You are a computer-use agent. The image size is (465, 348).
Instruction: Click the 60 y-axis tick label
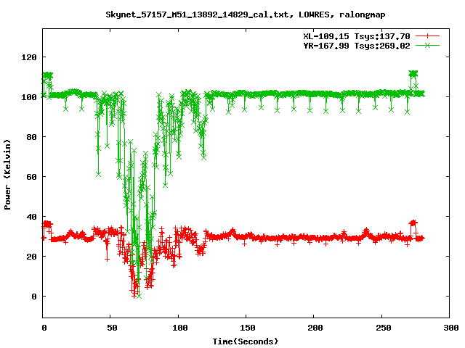pos(31,177)
